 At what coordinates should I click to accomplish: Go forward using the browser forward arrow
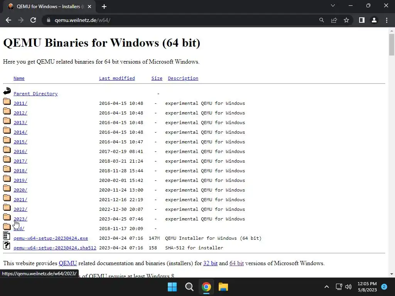pos(21,20)
